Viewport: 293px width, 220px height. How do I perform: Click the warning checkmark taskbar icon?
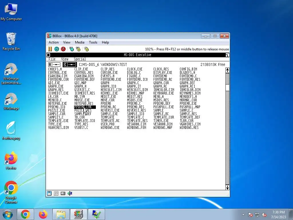click(x=96, y=214)
